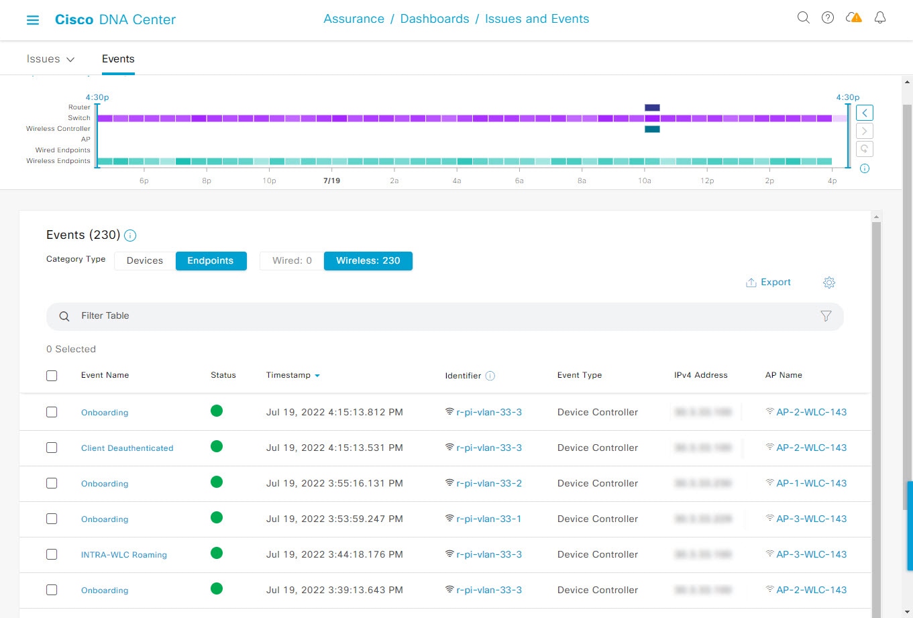Refresh the timeline view

click(864, 148)
